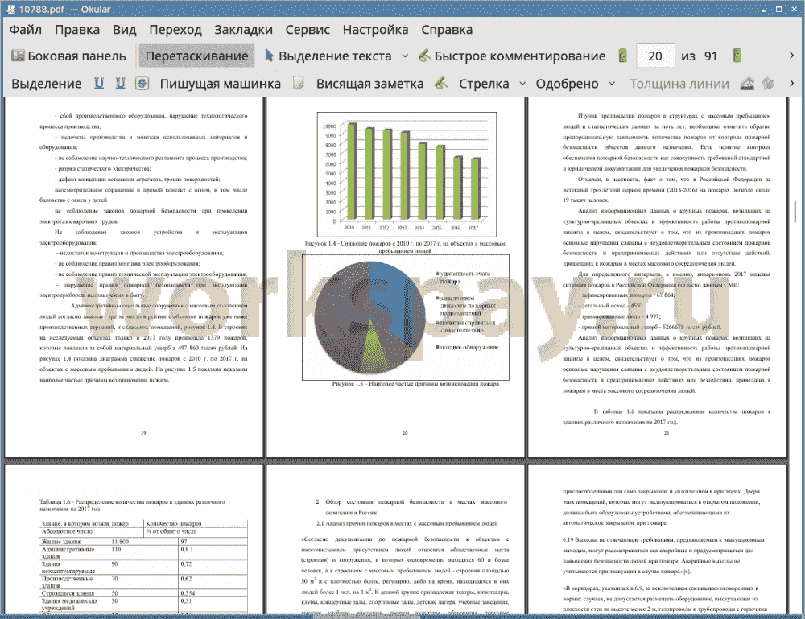
Task: Click the Рисунок 1.4 caption text
Action: pyautogui.click(x=405, y=247)
